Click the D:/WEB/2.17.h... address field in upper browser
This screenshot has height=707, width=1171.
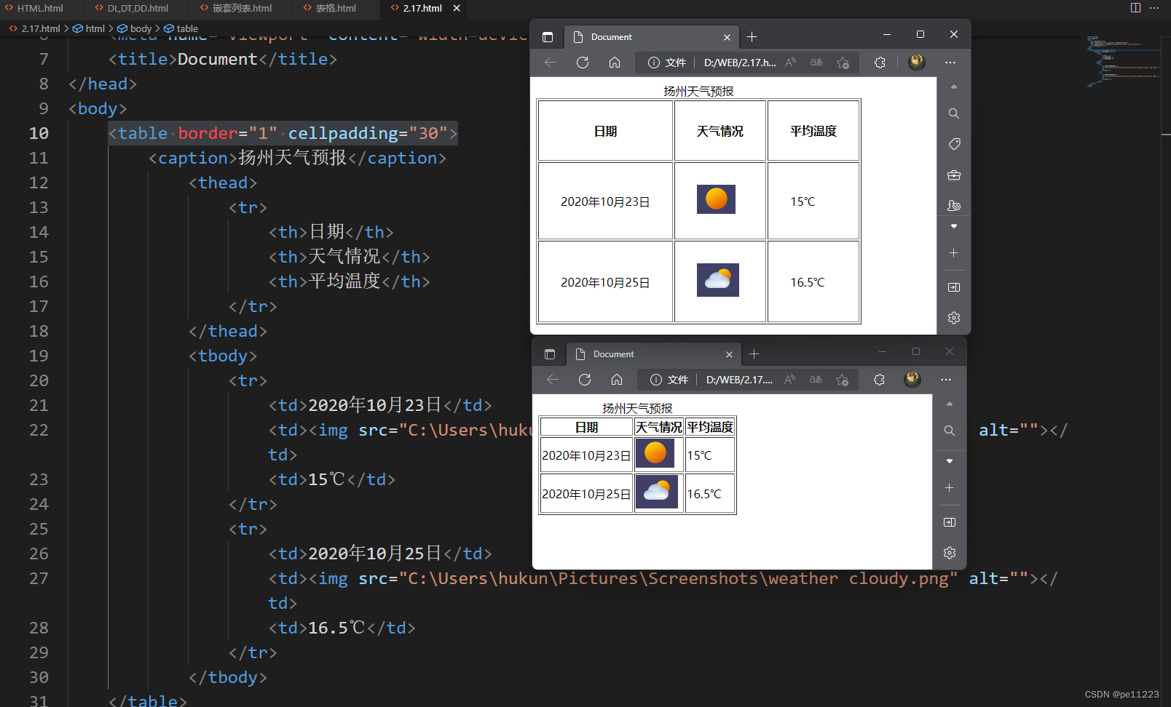coord(740,63)
